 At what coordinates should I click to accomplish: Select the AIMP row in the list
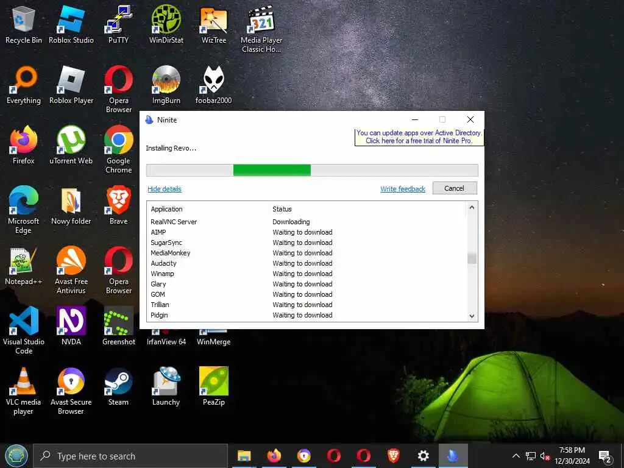point(307,232)
